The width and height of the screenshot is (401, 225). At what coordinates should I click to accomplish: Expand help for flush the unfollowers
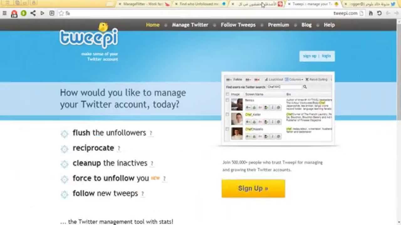point(151,133)
